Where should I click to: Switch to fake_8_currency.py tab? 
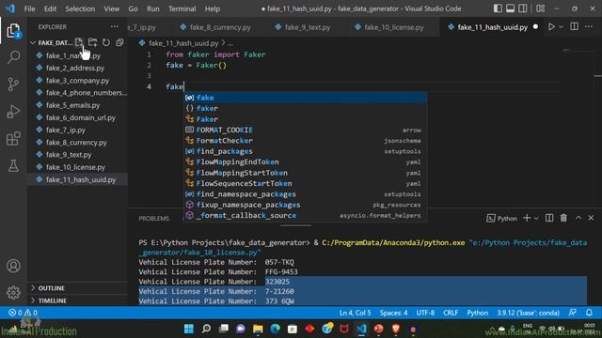(215, 27)
